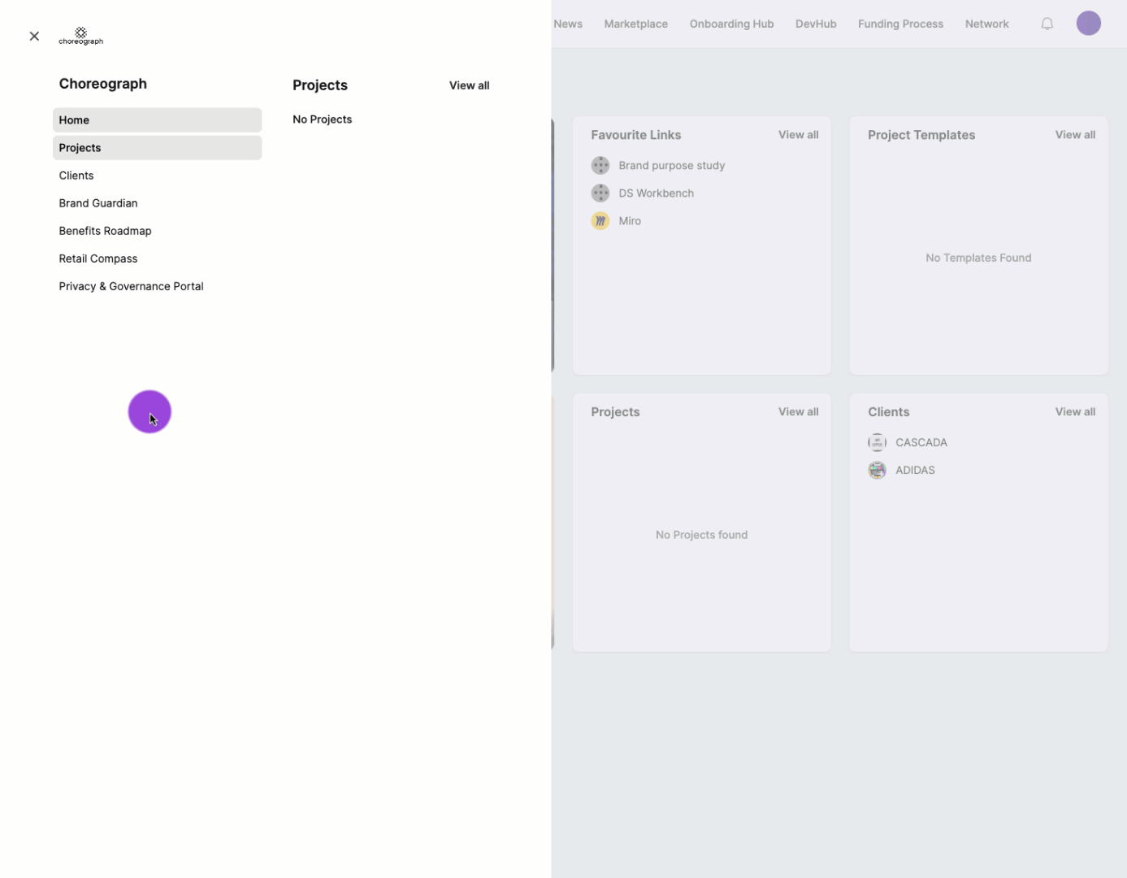Screen dimensions: 1127x878
Task: Go to Benefits Roadmap
Action: (x=105, y=231)
